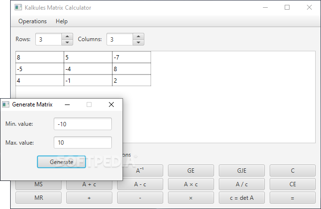Screen dimensions: 321x209
Task: Click the A - c button
Action: click(140, 184)
